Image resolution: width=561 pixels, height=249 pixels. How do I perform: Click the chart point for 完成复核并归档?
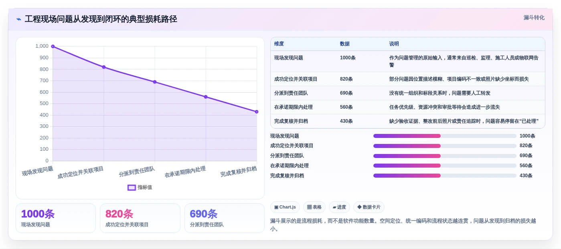pos(257,112)
